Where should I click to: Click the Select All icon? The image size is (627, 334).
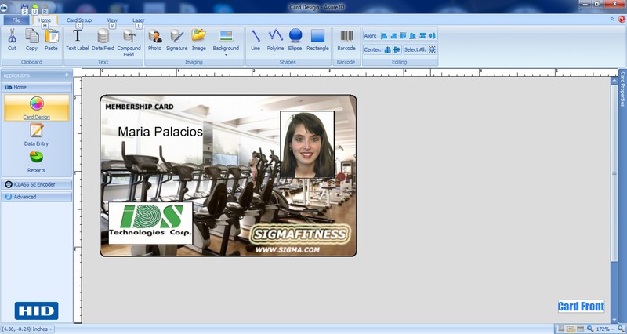click(432, 49)
